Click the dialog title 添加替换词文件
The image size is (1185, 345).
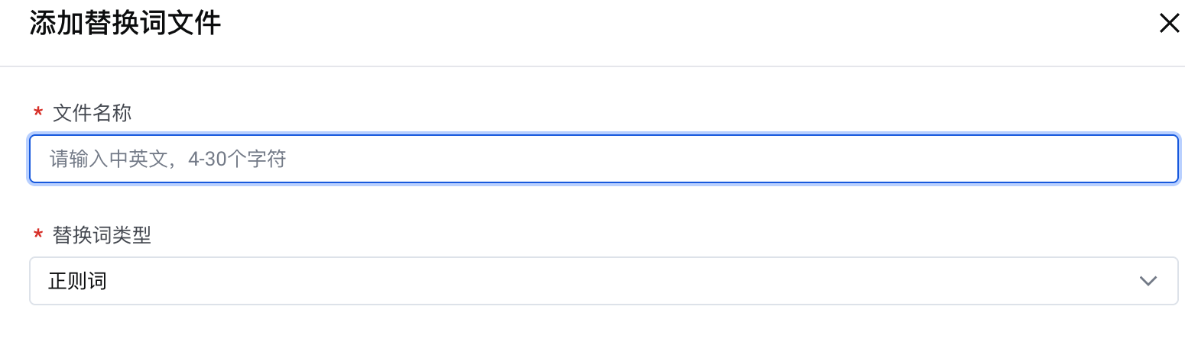coord(125,24)
